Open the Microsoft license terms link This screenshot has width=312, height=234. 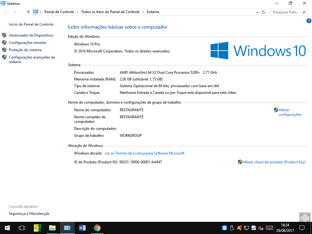coord(144,153)
